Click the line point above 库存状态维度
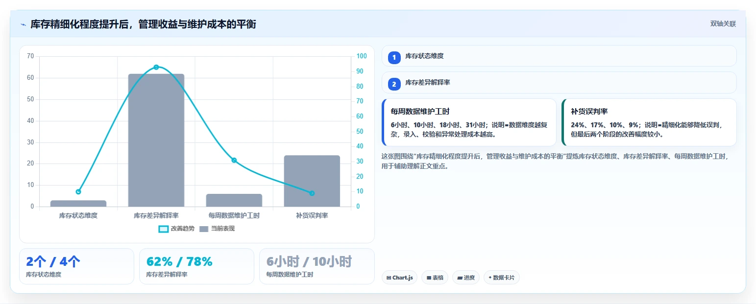The height and width of the screenshot is (304, 756). point(78,191)
